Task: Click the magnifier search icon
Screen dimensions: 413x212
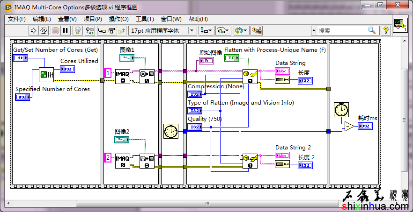Action: point(372,30)
